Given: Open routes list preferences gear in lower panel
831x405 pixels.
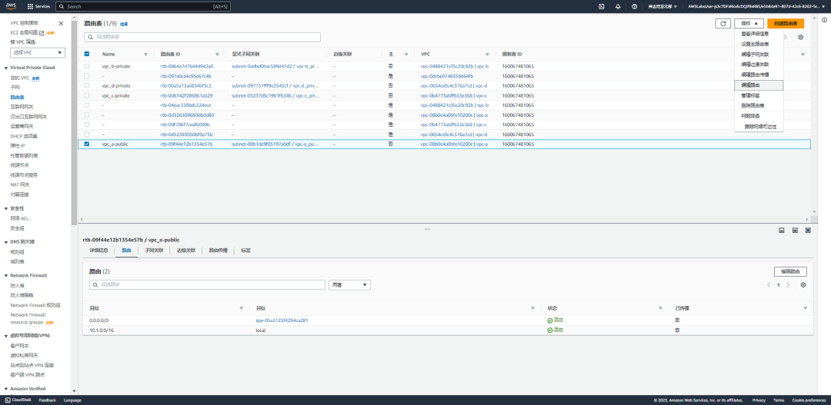Looking at the screenshot, I should tap(803, 285).
